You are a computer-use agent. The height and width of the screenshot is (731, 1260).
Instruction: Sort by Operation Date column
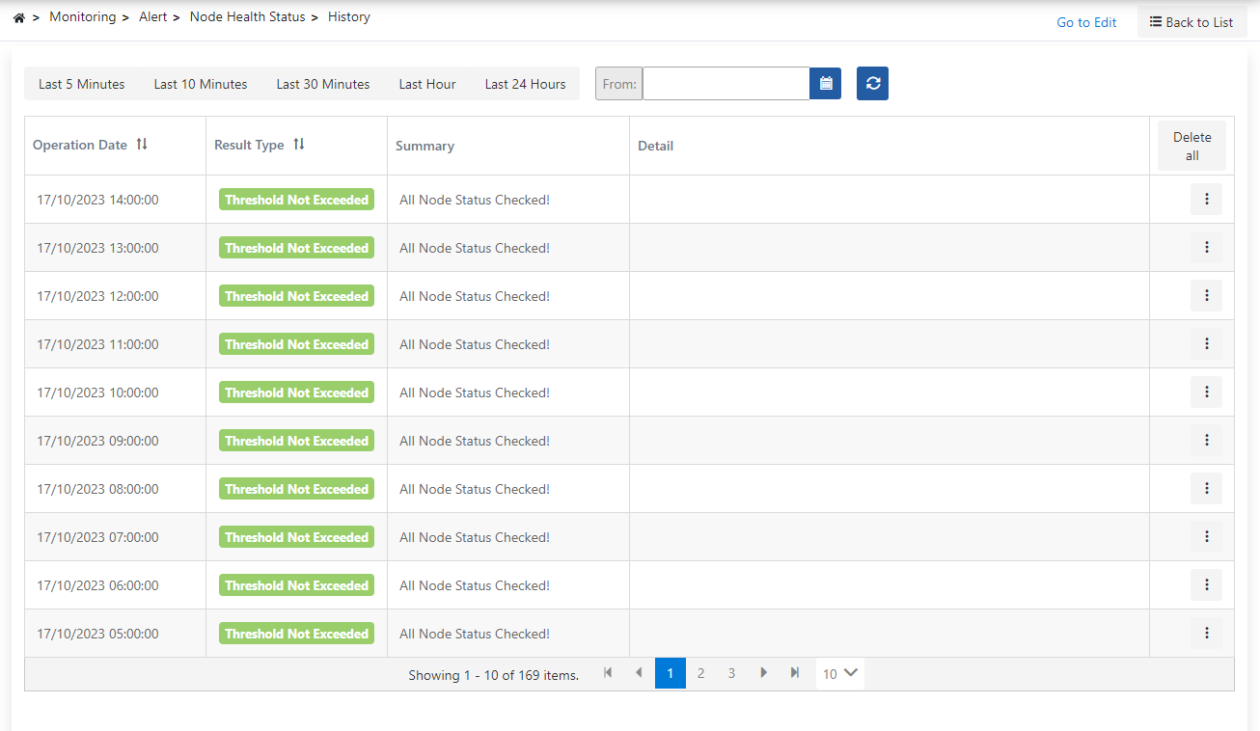coord(142,145)
